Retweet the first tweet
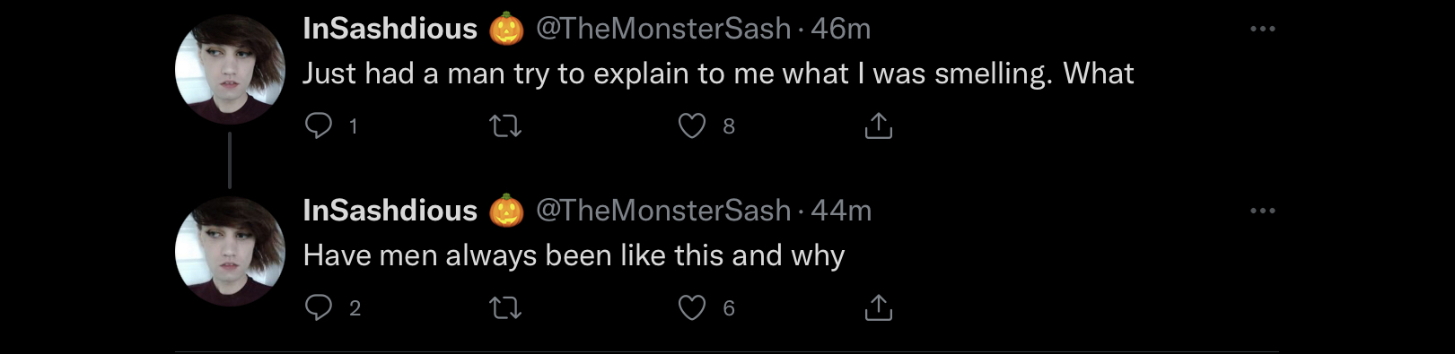The width and height of the screenshot is (1455, 354). coord(505,125)
